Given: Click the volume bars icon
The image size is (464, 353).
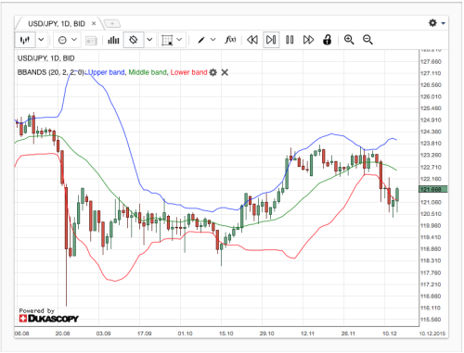Looking at the screenshot, I should 113,40.
